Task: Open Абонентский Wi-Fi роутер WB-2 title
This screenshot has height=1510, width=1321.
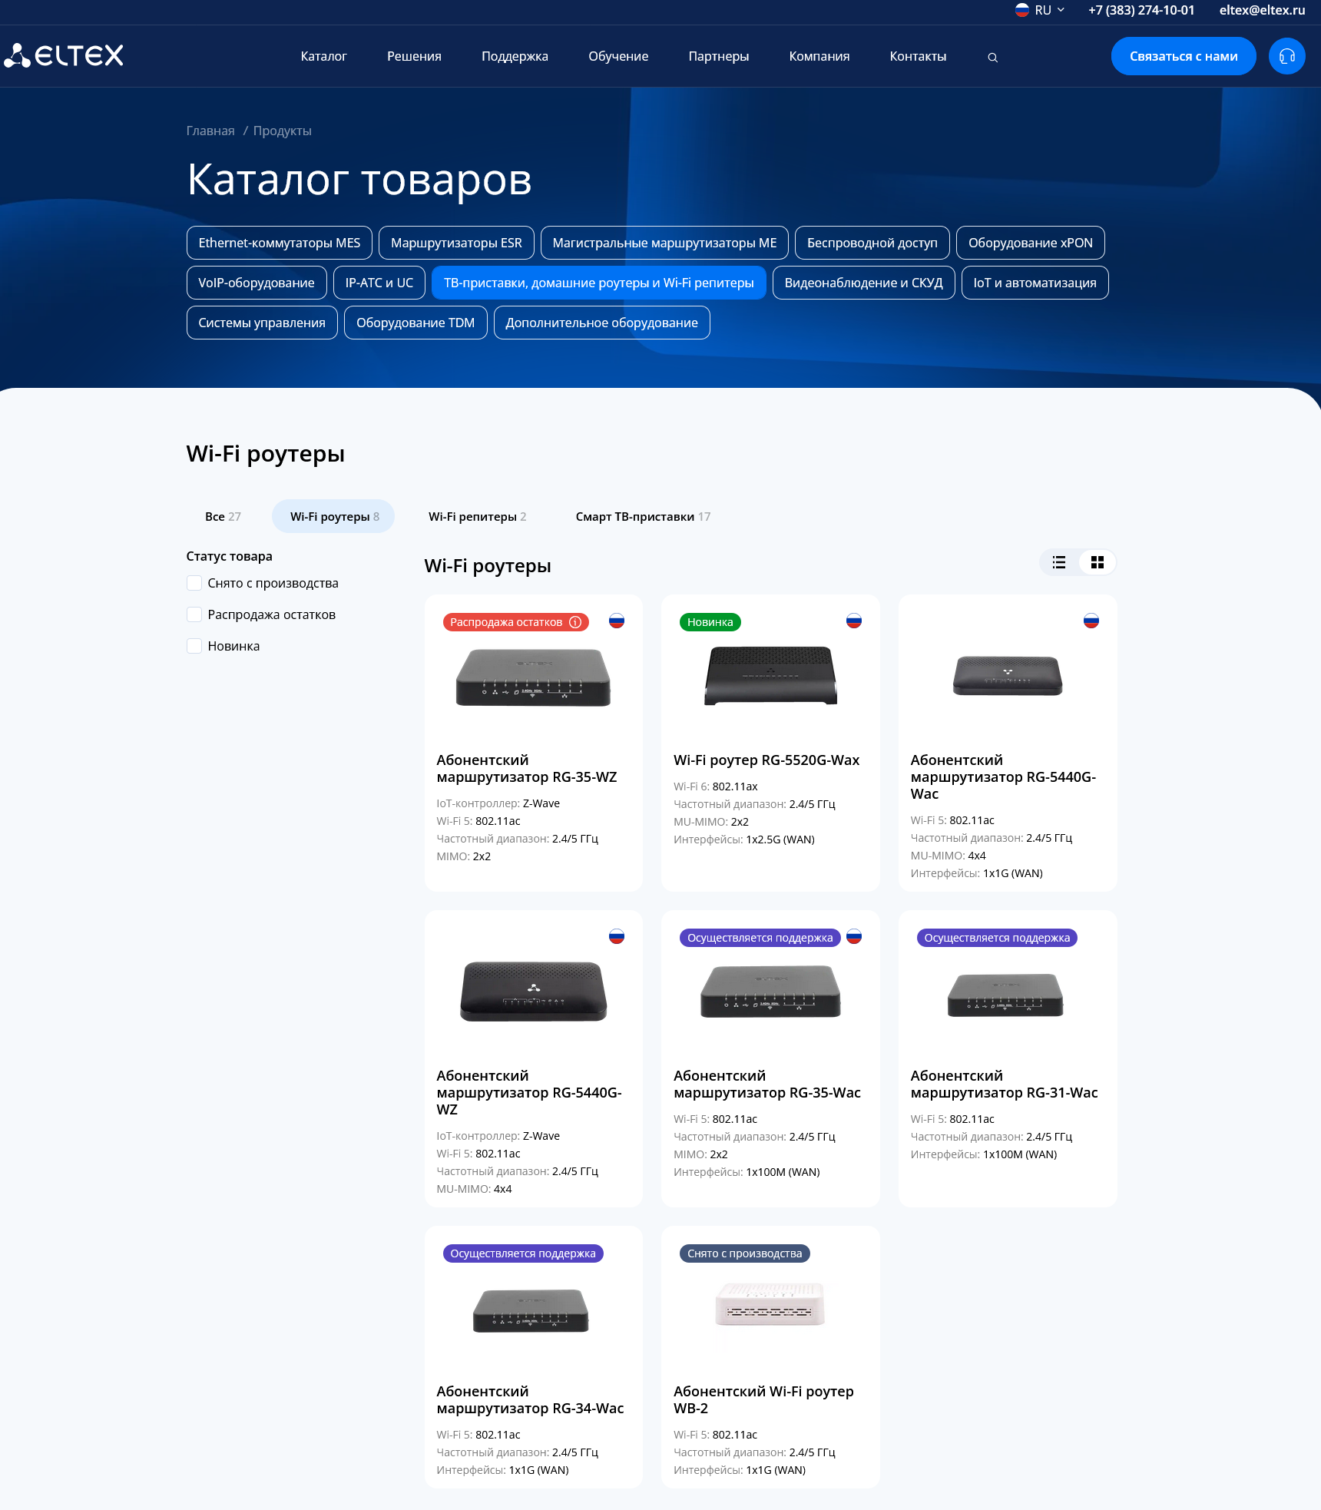Action: pos(763,1399)
